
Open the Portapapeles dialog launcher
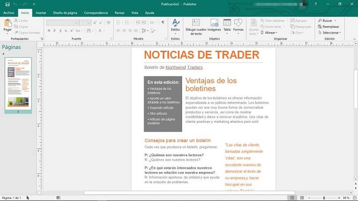pos(42,39)
